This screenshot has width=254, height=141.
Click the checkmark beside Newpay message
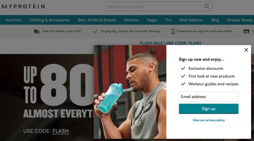click(x=95, y=31)
